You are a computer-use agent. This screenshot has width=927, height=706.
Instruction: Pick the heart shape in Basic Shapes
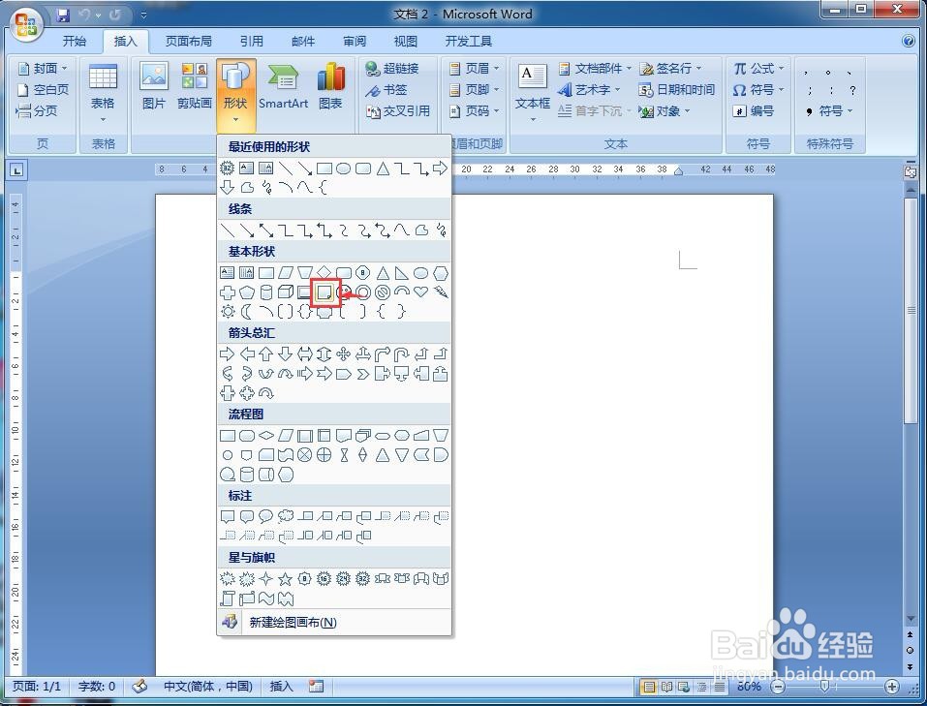point(421,292)
